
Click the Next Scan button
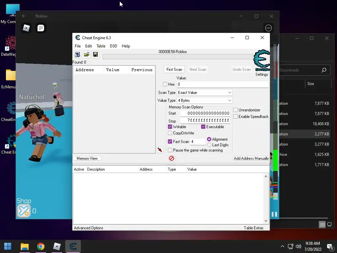click(198, 70)
